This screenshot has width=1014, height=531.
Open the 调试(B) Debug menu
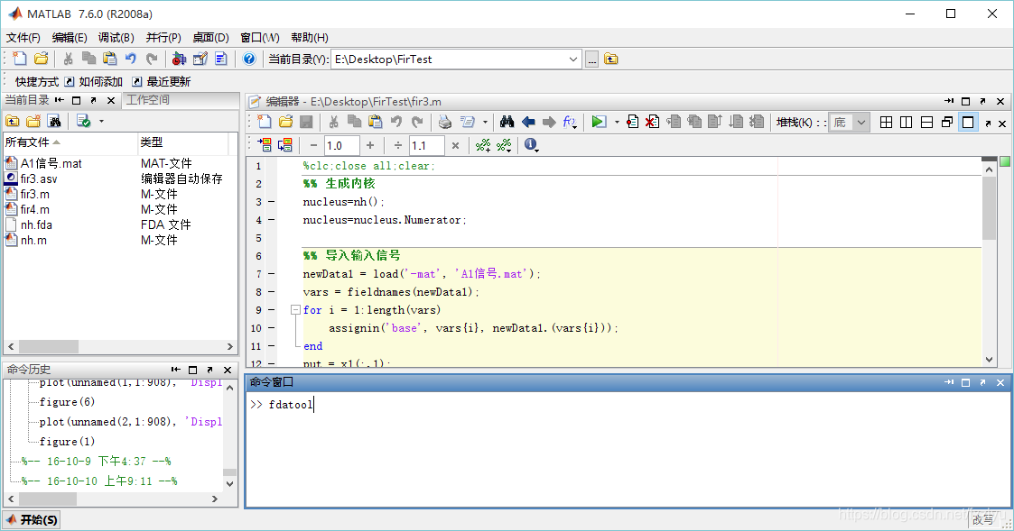pos(116,38)
